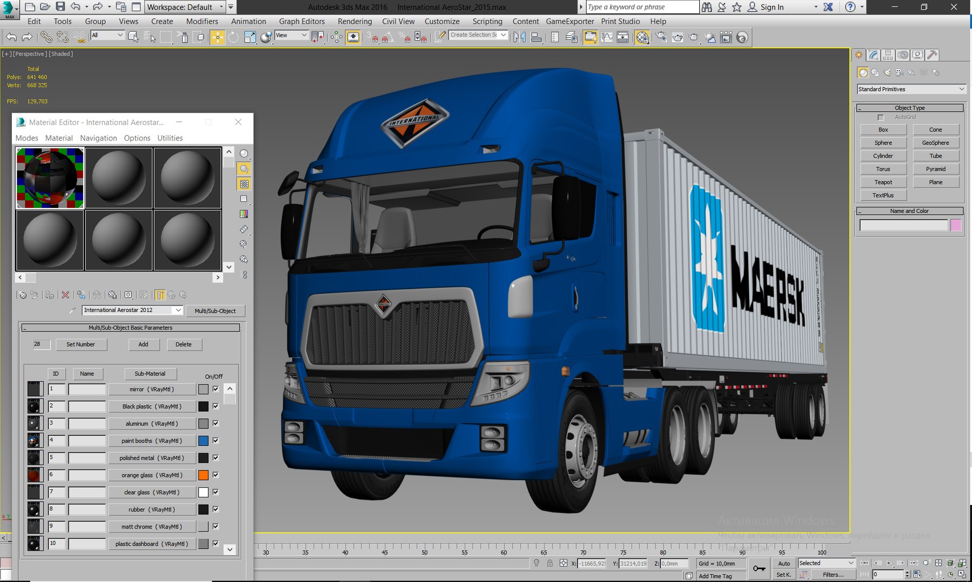Open the Scripting menu
Viewport: 972px width, 582px height.
(x=487, y=22)
